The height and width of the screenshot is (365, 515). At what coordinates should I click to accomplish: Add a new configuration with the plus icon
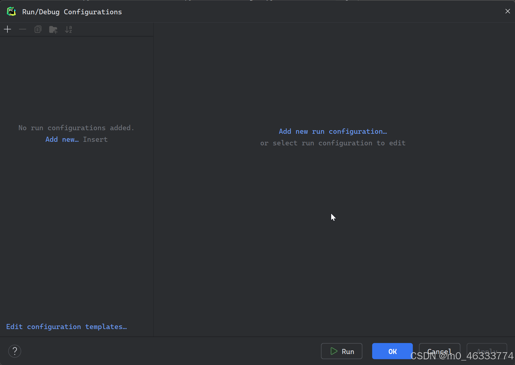point(7,29)
